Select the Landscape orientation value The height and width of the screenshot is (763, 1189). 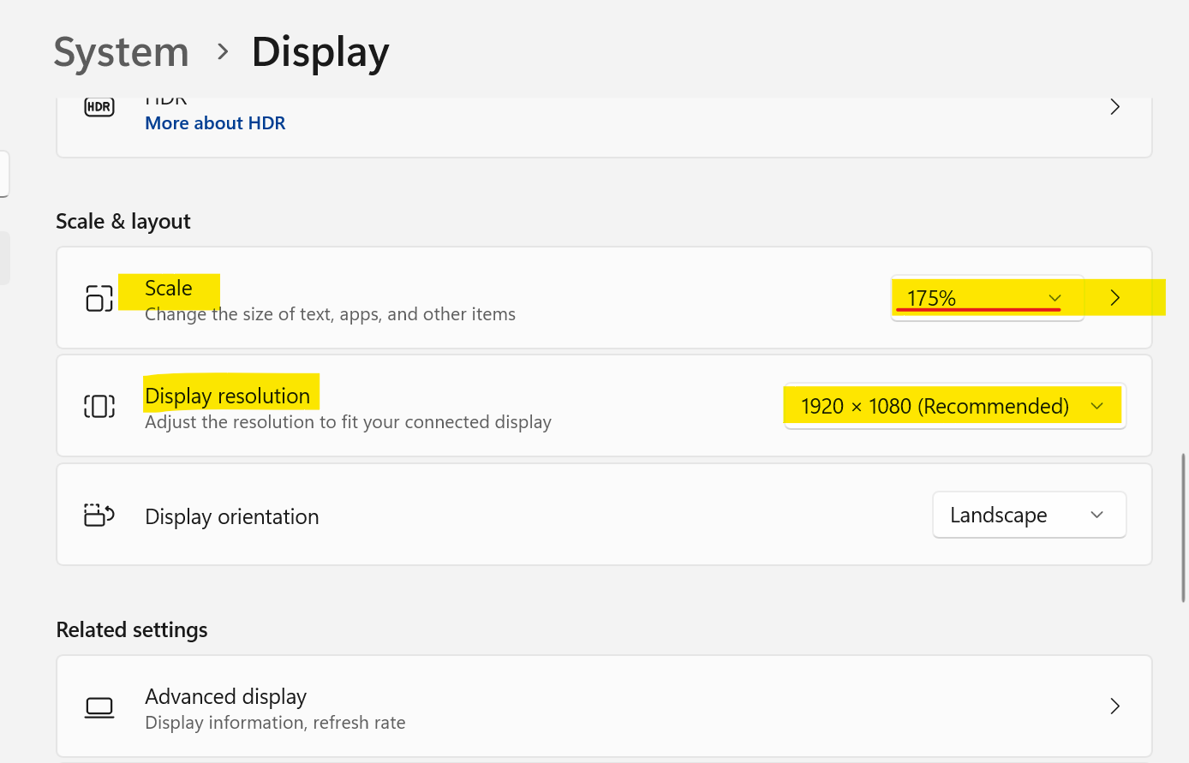998,515
